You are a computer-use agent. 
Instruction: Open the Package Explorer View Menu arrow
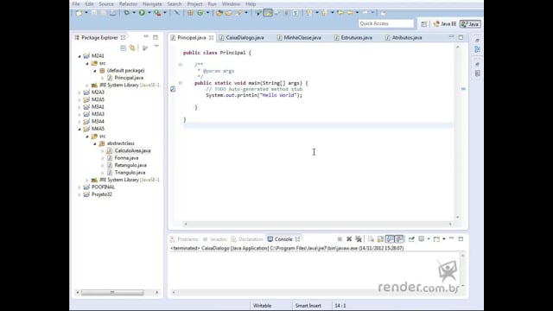coord(156,46)
